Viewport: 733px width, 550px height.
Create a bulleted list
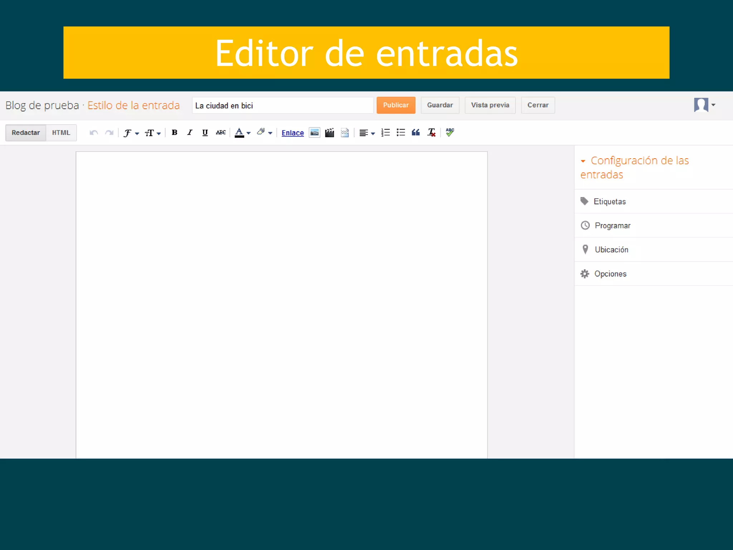[x=401, y=132]
